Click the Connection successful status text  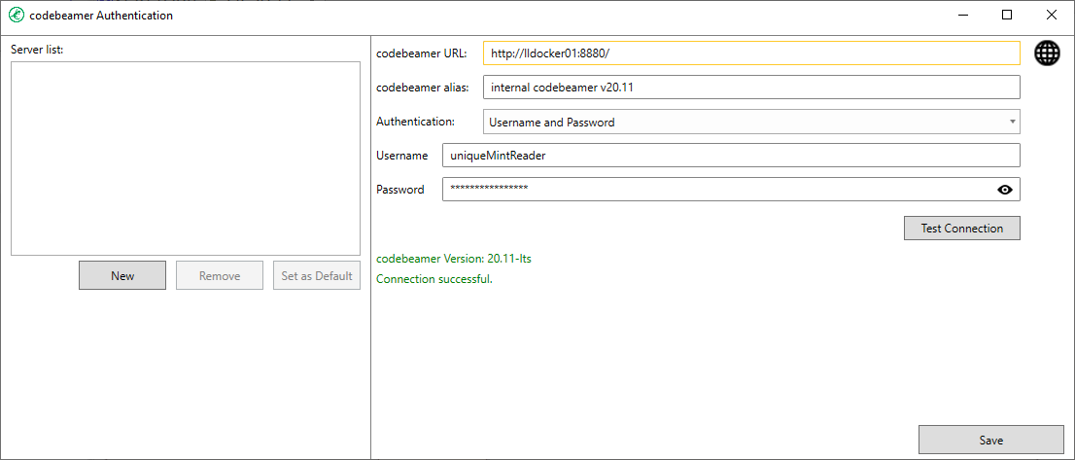[x=434, y=279]
